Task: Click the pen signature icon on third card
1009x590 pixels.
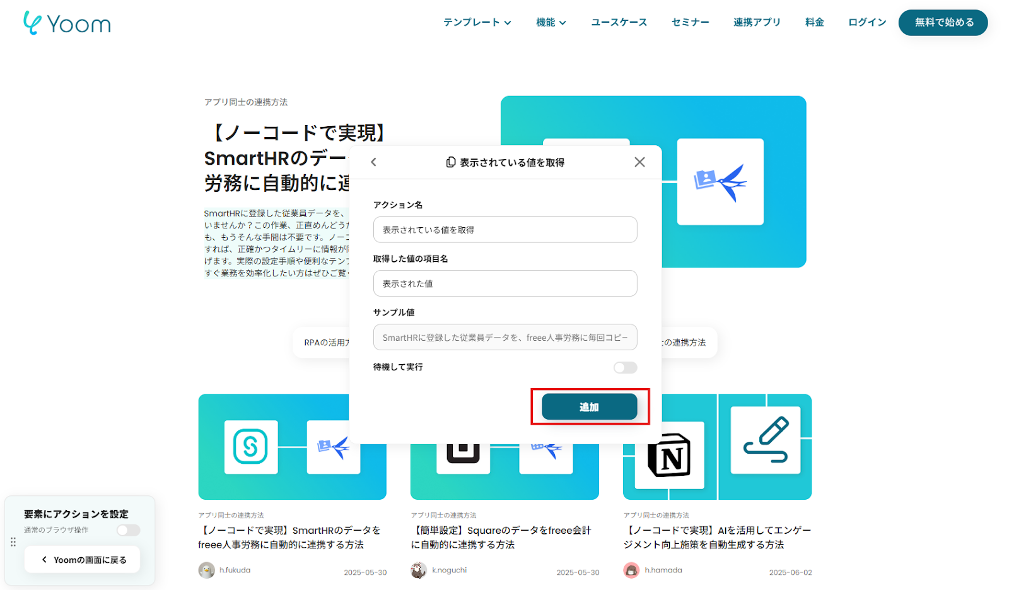Action: click(766, 440)
